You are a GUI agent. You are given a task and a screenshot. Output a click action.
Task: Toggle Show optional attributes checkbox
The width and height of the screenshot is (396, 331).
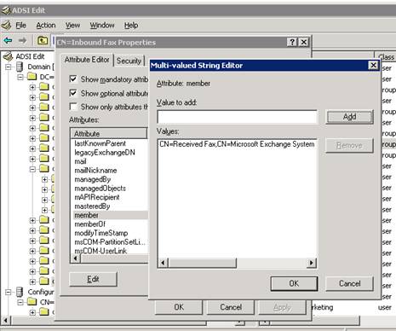pos(73,93)
